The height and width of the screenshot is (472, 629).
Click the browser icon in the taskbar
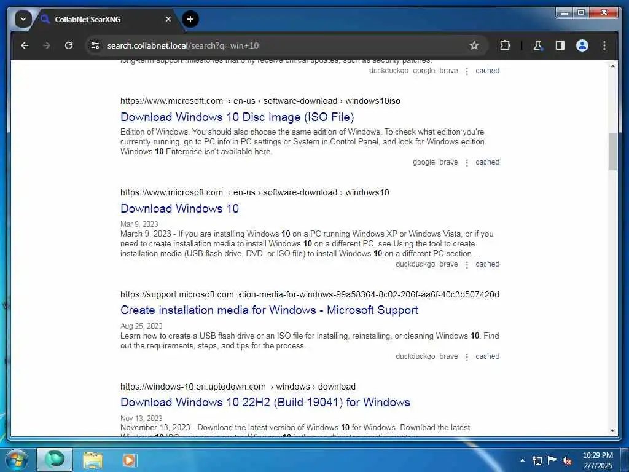click(55, 460)
